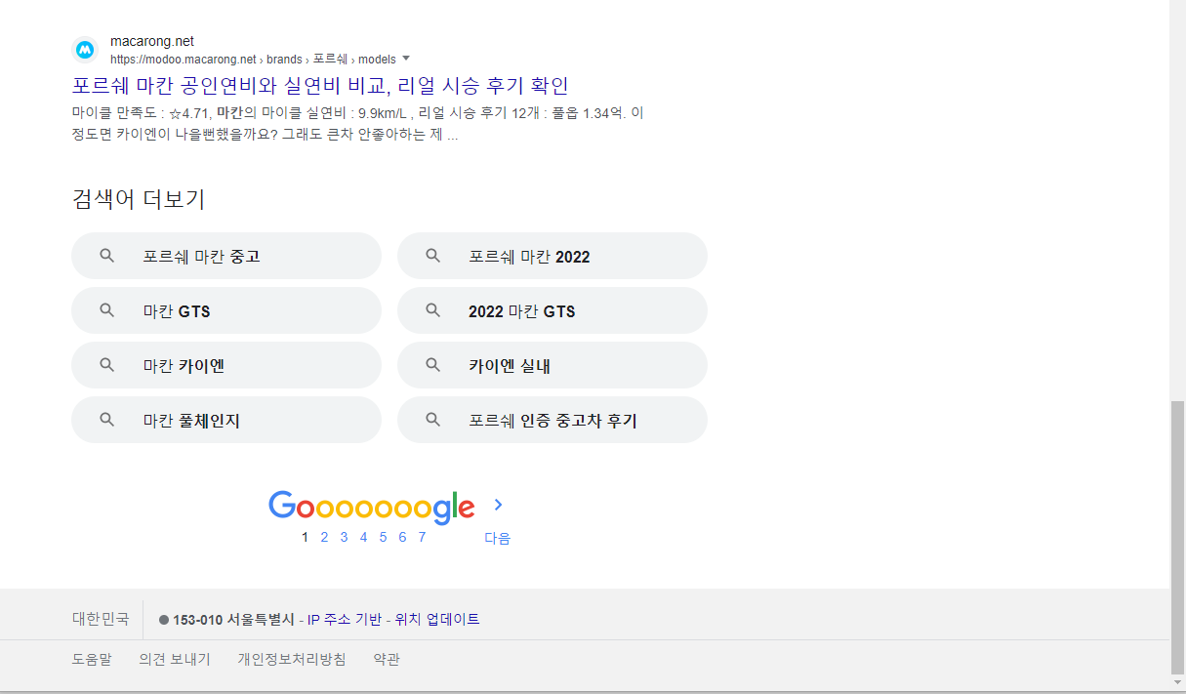Open the 개인정보처리방침 footer link
Screen dimensions: 1186x694
point(292,659)
